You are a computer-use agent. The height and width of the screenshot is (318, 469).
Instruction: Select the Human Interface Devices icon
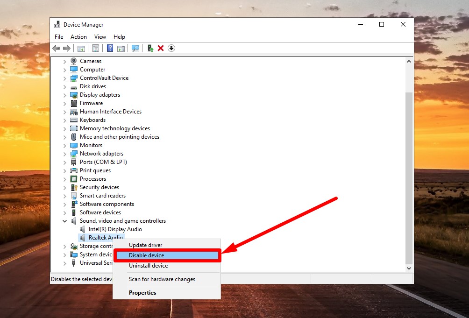point(74,112)
